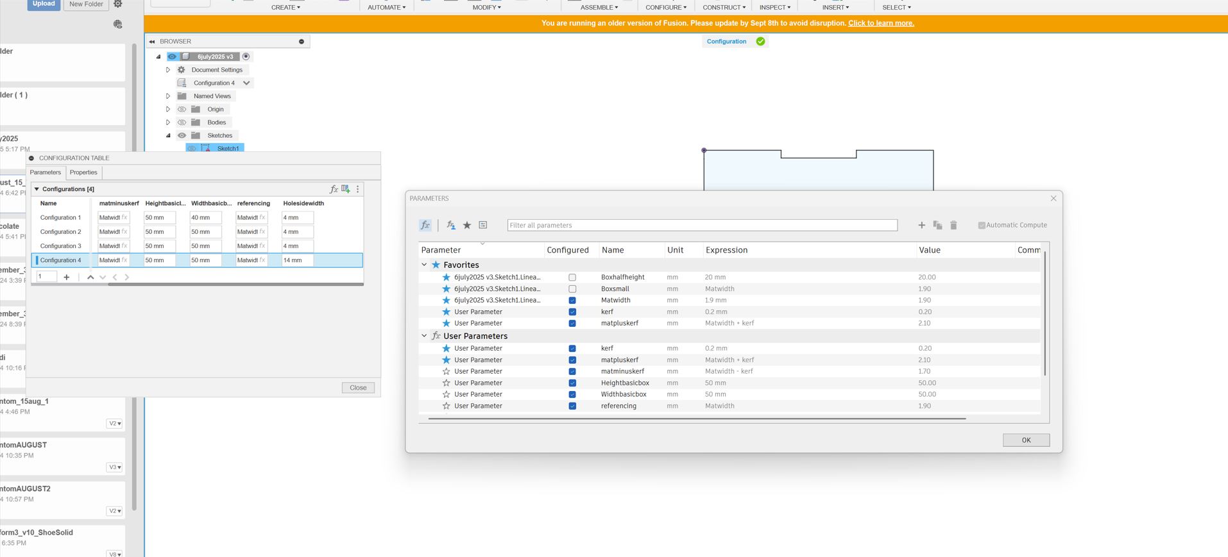Click the Document Settings gear icon
The image size is (1228, 557).
(x=182, y=70)
